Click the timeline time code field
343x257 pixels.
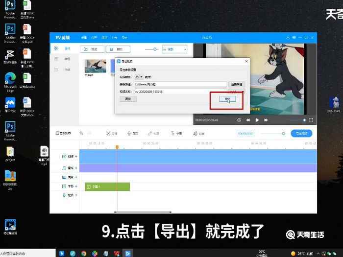(x=245, y=133)
